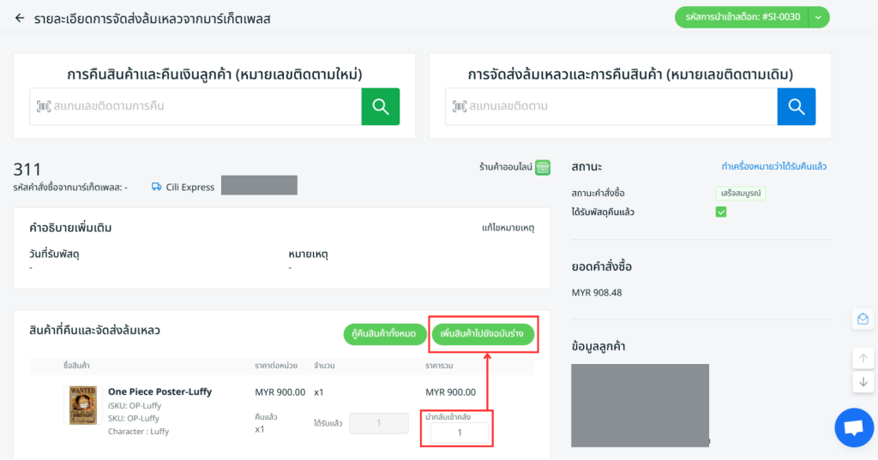Click the restock quantity input box

tap(460, 433)
